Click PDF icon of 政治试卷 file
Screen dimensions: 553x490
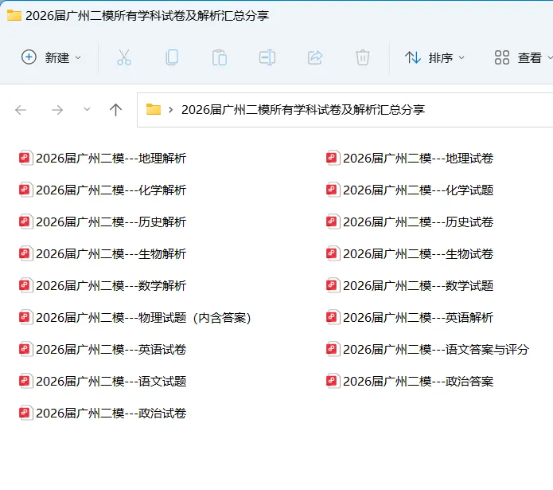(x=25, y=413)
